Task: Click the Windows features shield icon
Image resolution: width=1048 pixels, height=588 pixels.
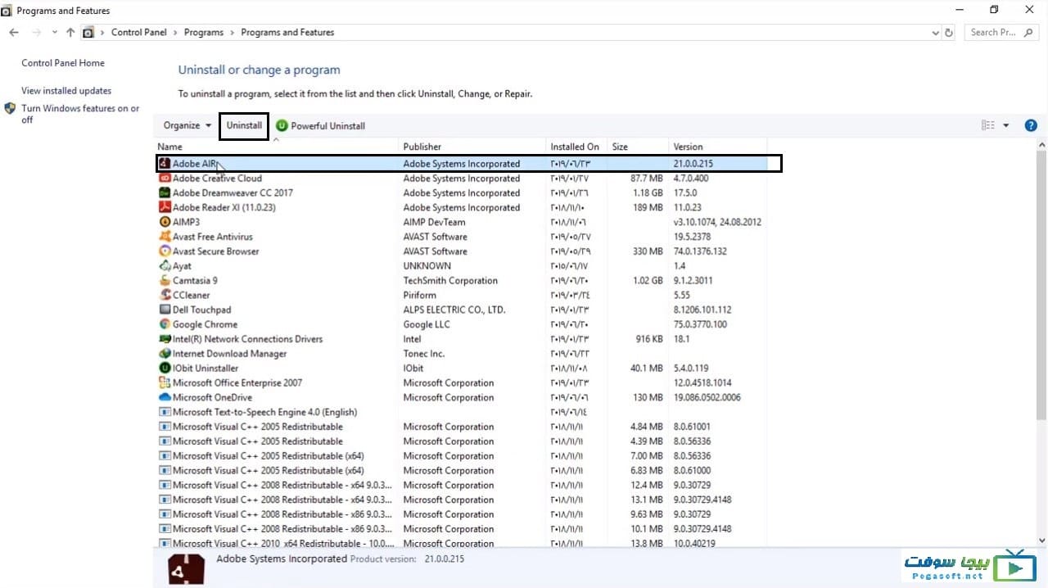Action: [10, 108]
